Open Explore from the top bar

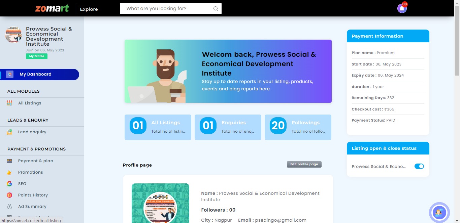tap(89, 9)
